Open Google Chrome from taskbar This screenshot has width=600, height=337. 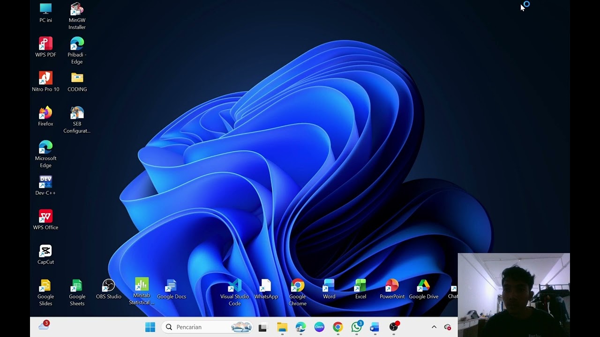337,327
